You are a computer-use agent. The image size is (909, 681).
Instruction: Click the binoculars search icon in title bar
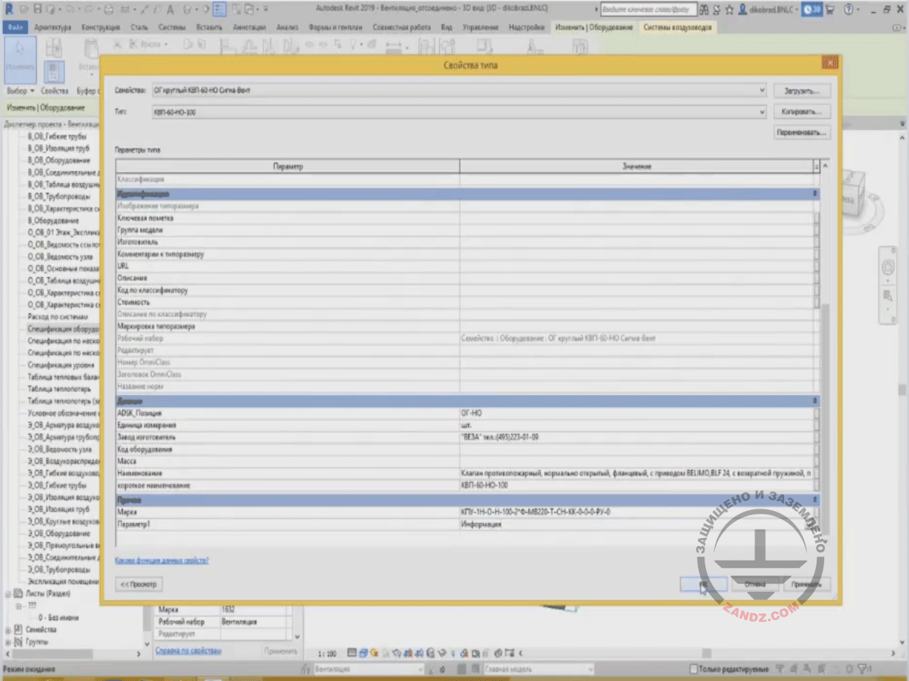(705, 10)
